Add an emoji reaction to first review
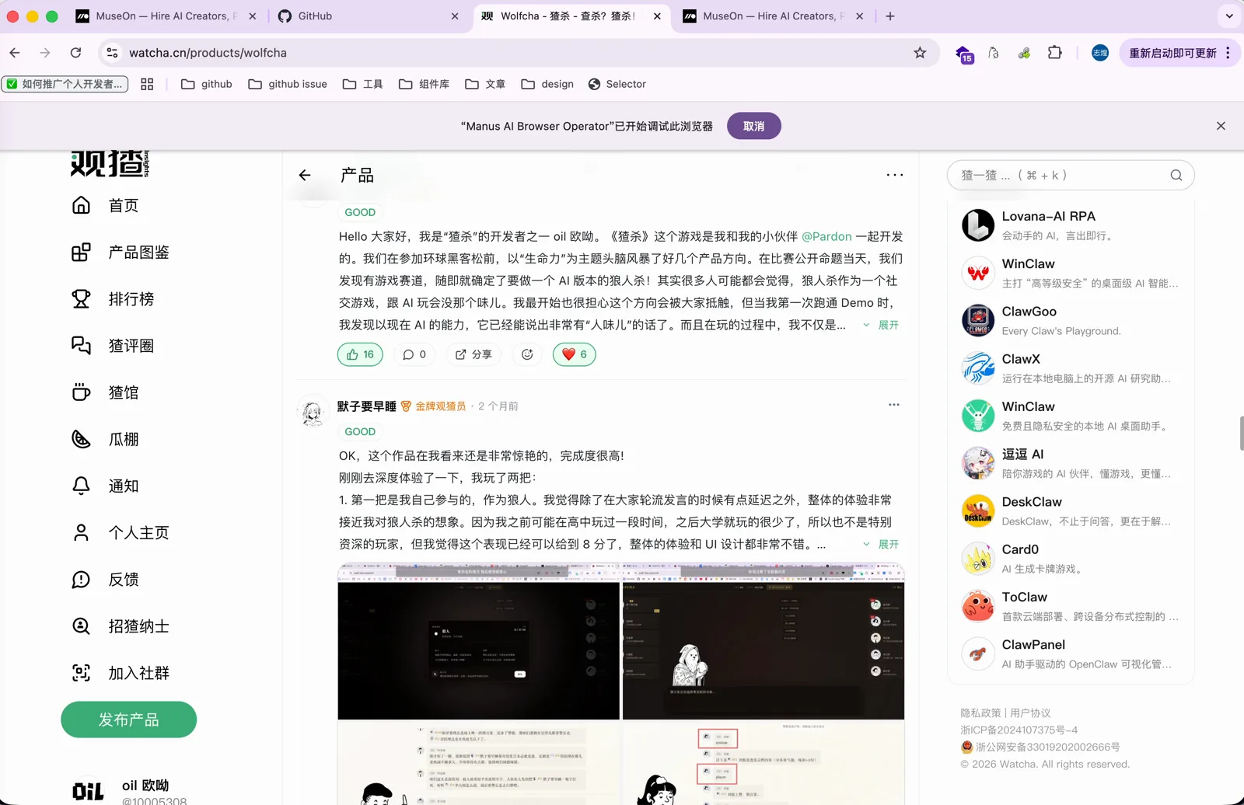The image size is (1244, 805). click(x=527, y=354)
